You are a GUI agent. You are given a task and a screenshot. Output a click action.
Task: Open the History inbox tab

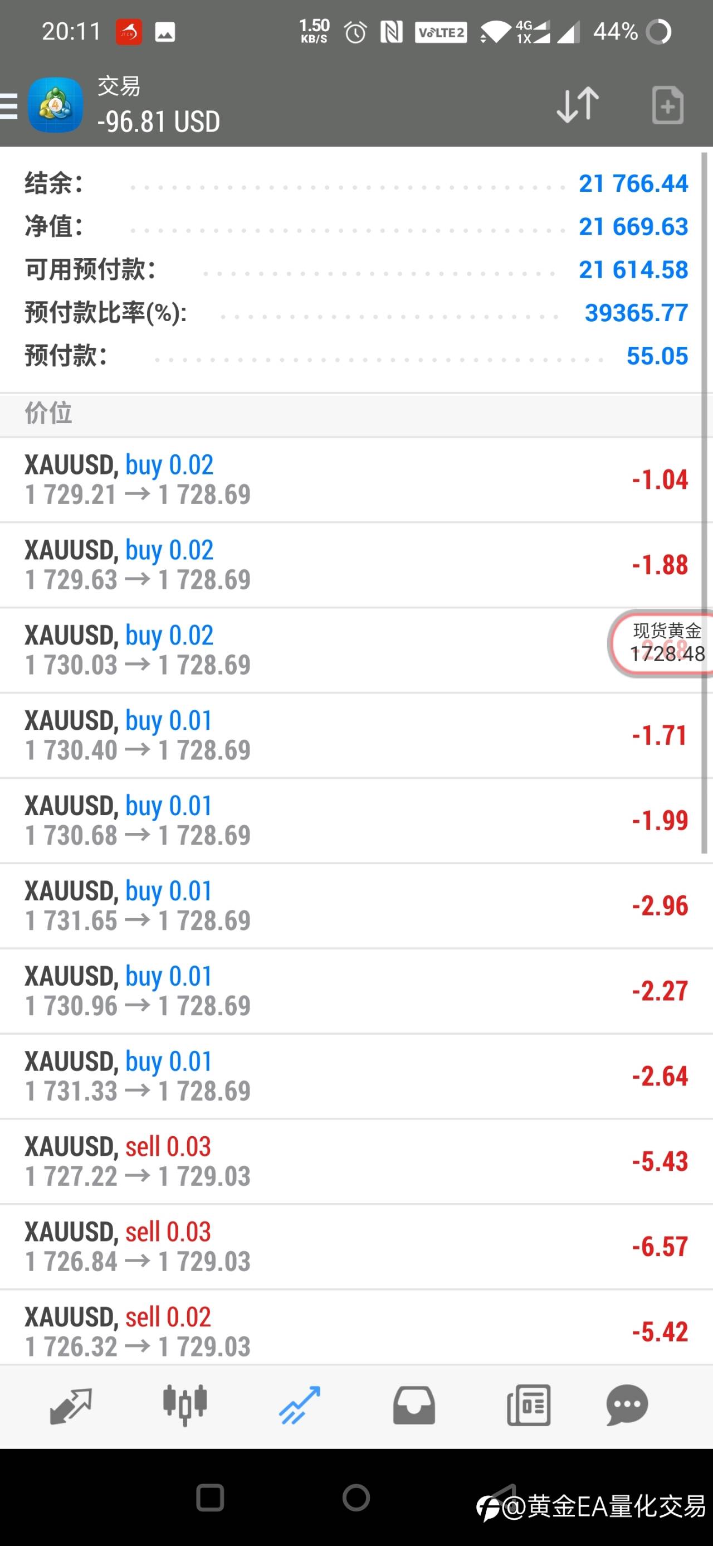coord(414,1405)
